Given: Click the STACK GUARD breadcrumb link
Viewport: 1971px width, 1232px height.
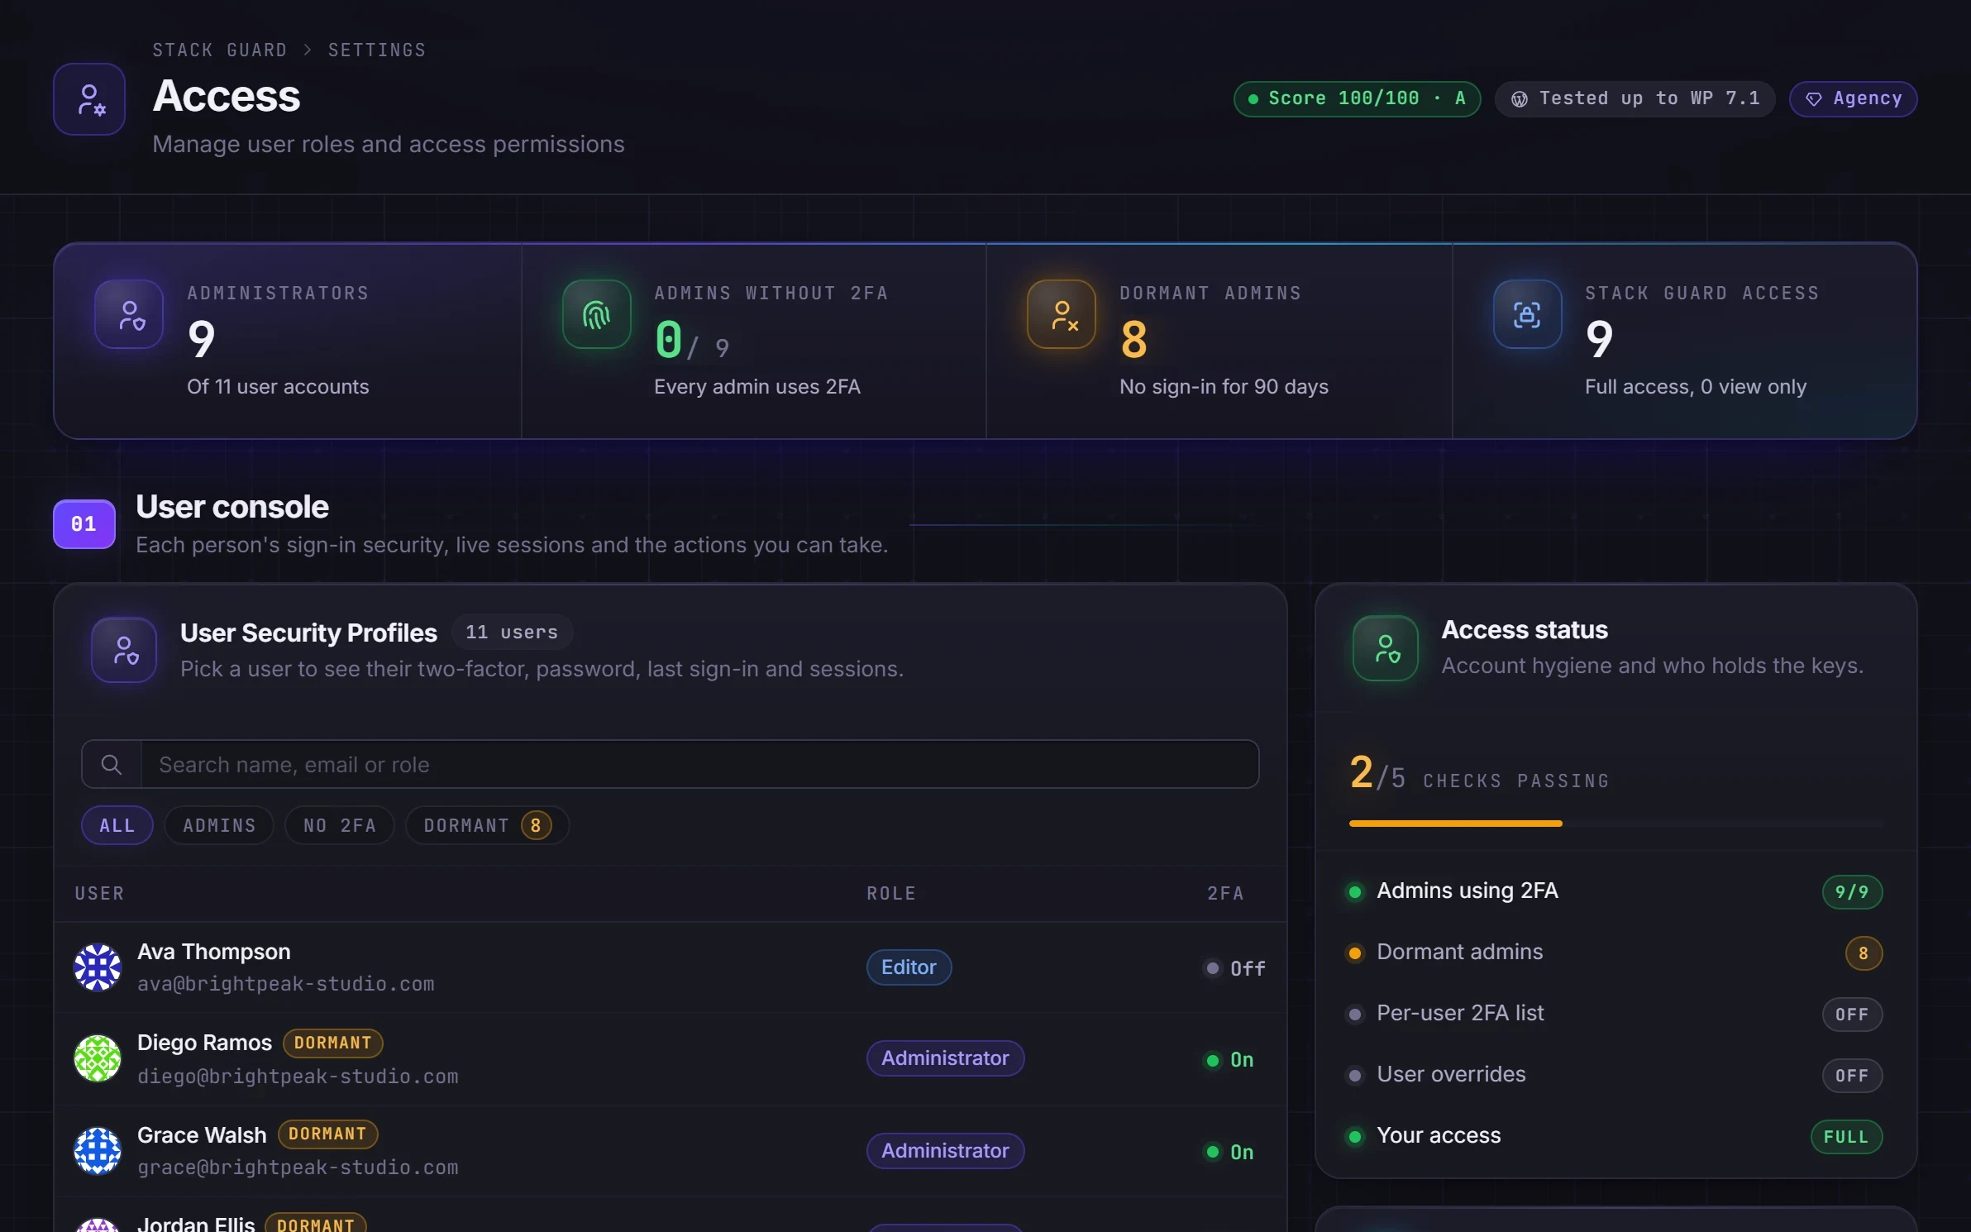Looking at the screenshot, I should coord(220,50).
